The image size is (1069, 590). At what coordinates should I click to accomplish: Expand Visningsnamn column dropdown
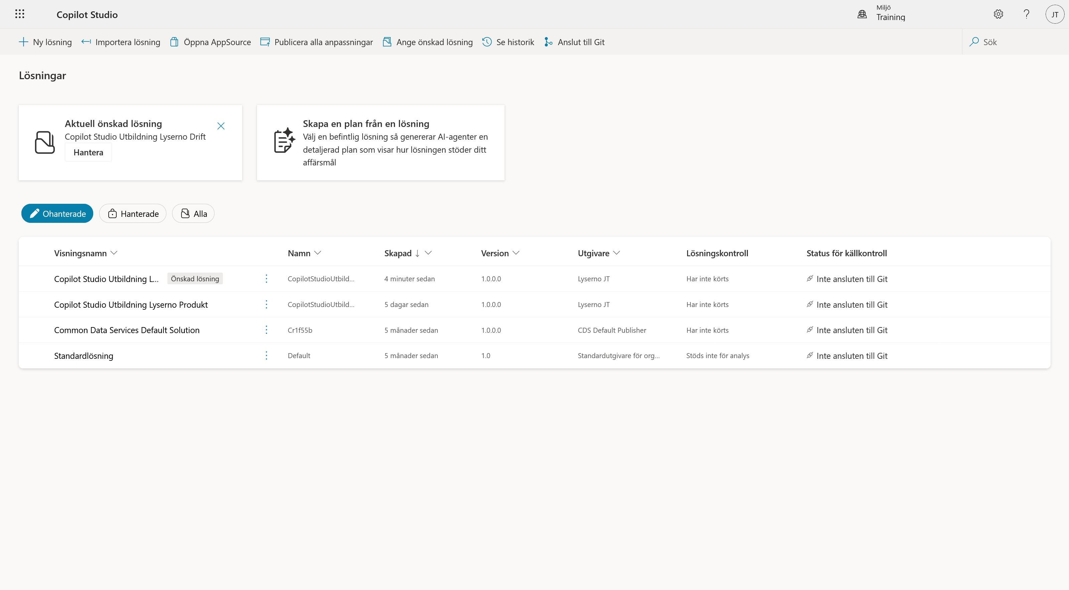pyautogui.click(x=114, y=253)
